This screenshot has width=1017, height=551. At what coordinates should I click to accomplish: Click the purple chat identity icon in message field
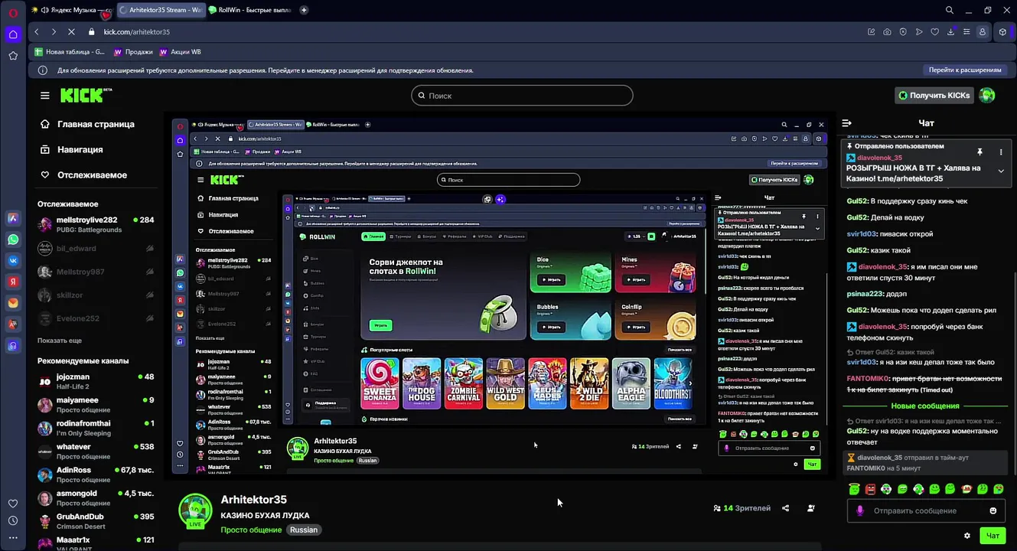[x=860, y=510]
